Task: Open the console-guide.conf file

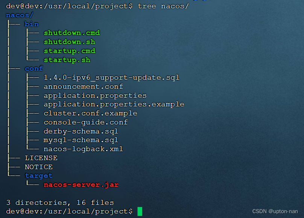Action: (86, 122)
